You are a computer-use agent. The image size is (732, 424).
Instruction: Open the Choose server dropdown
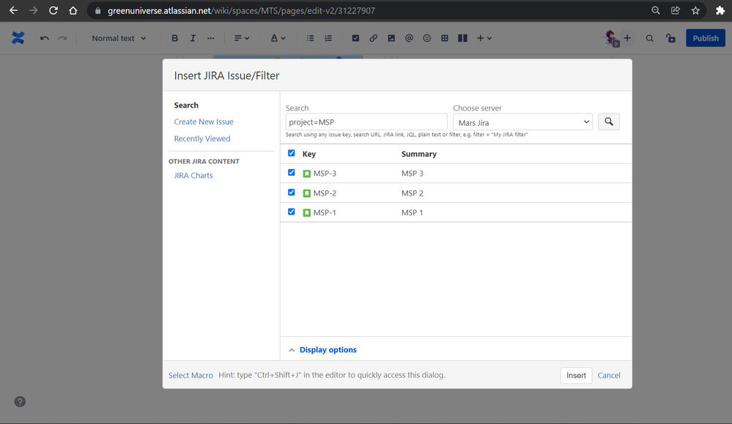[x=522, y=122]
